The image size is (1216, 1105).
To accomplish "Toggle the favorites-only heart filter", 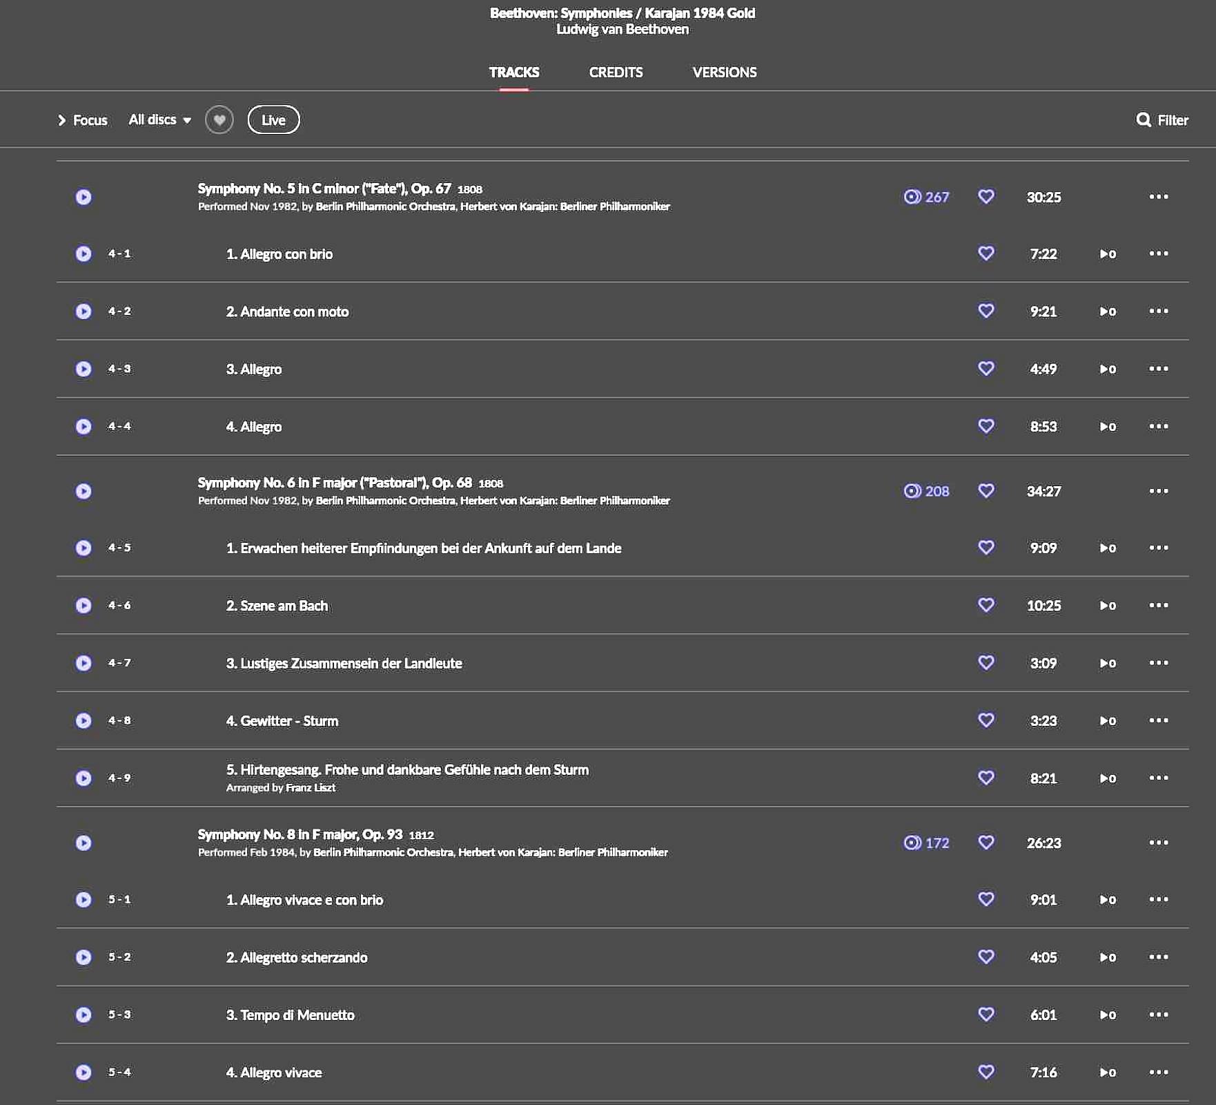I will (x=219, y=120).
